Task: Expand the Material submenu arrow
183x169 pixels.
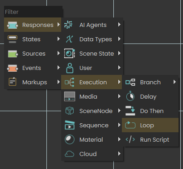Action: pos(119,139)
